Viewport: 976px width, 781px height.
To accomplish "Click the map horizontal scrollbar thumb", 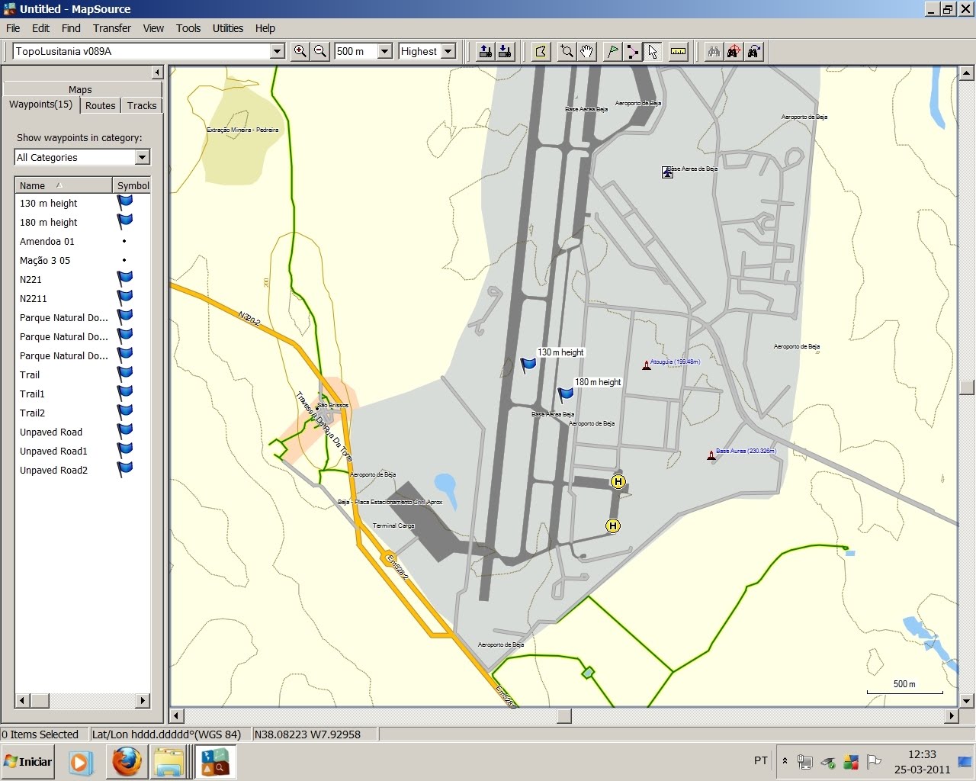I will click(x=564, y=715).
